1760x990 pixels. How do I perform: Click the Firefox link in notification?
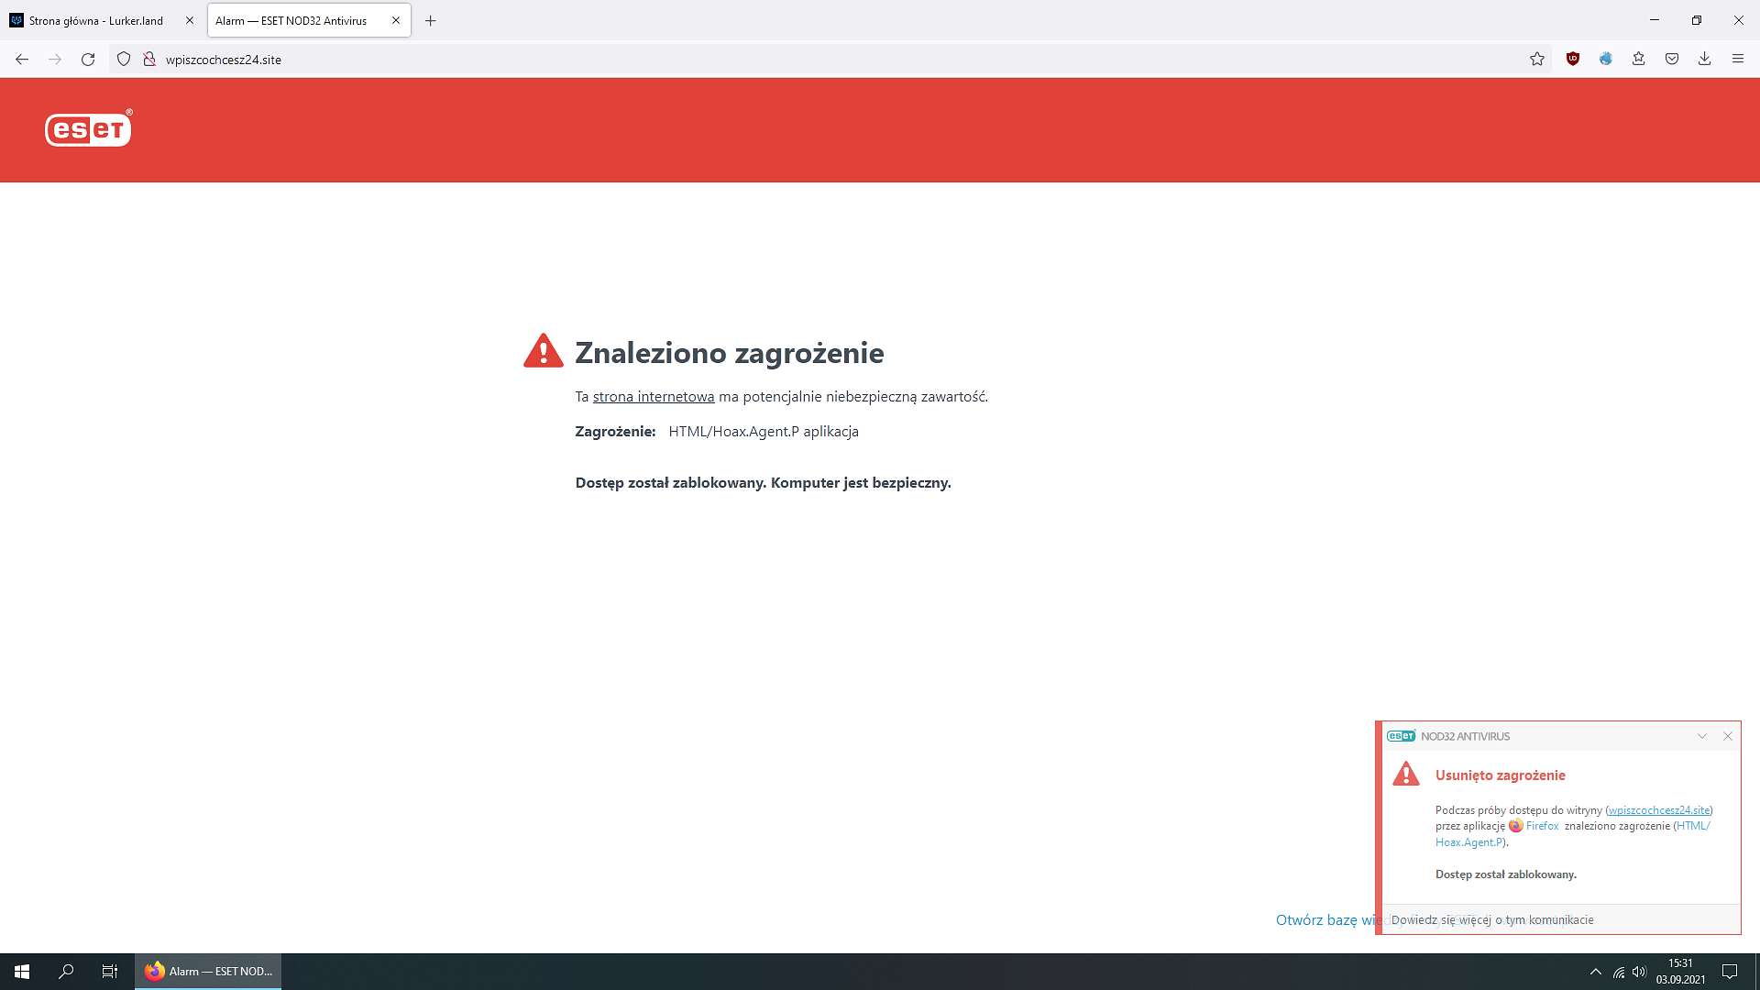click(1542, 826)
